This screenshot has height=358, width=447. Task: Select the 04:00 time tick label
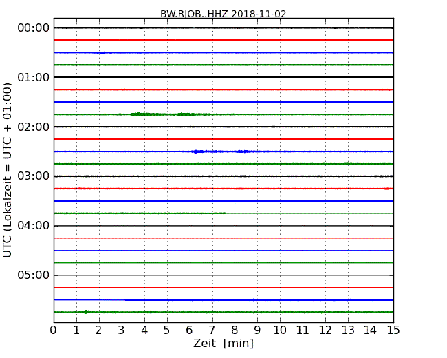click(34, 226)
